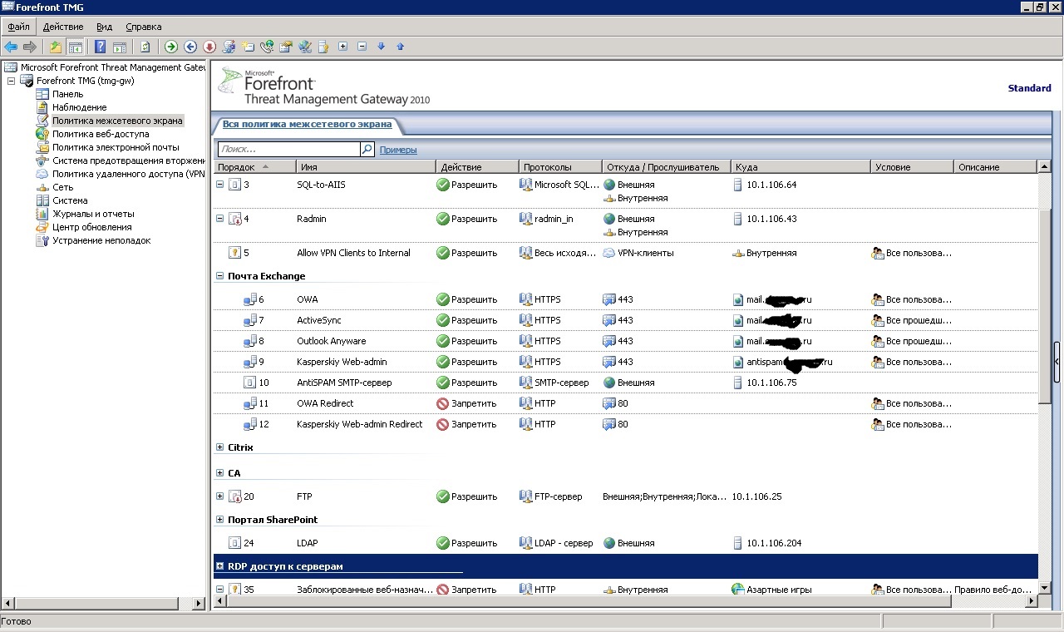Collapse rule 3 SQL-to-AIIS details
This screenshot has height=632, width=1064.
(220, 185)
